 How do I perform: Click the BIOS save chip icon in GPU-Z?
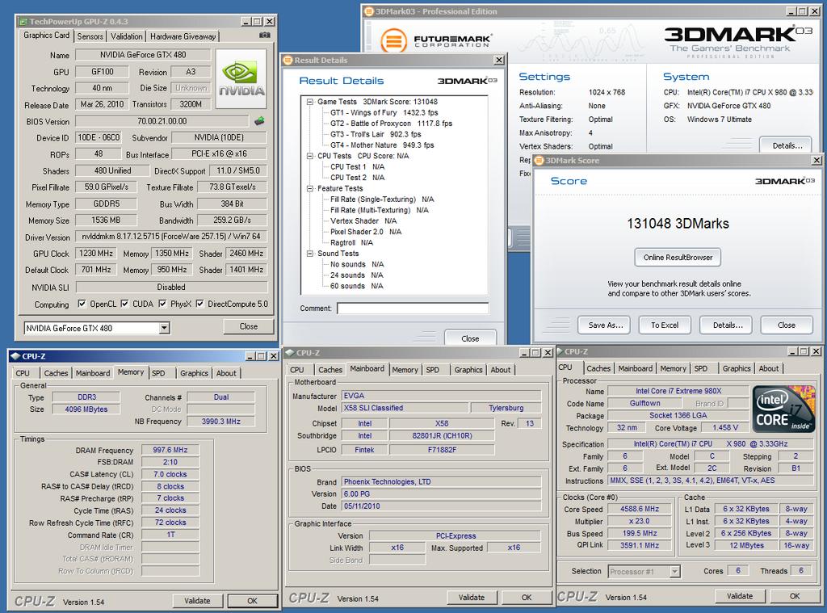point(259,121)
